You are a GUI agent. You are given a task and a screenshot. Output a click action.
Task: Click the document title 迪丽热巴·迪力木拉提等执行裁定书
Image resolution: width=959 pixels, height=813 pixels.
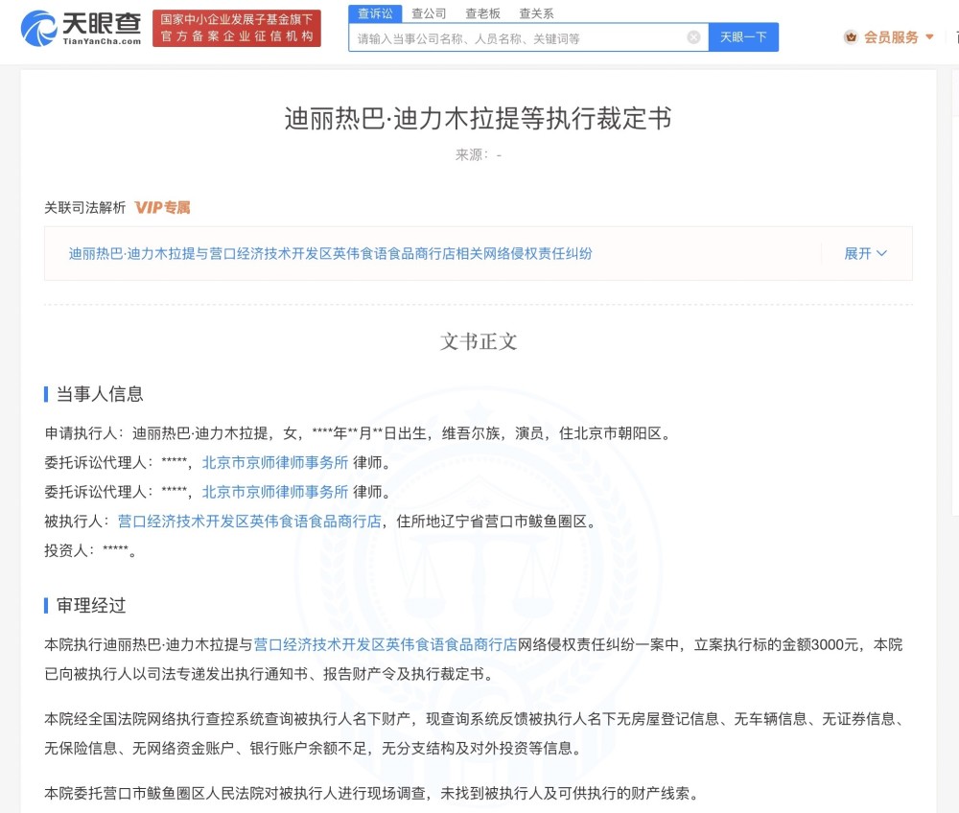(479, 119)
